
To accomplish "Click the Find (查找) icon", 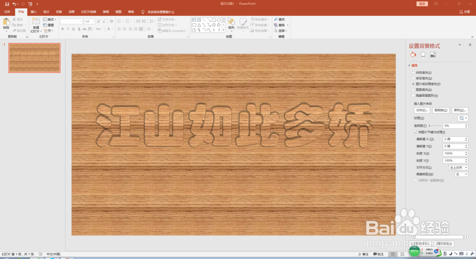I will (276, 19).
